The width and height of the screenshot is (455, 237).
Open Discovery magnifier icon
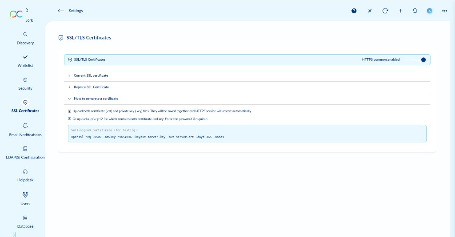click(25, 35)
